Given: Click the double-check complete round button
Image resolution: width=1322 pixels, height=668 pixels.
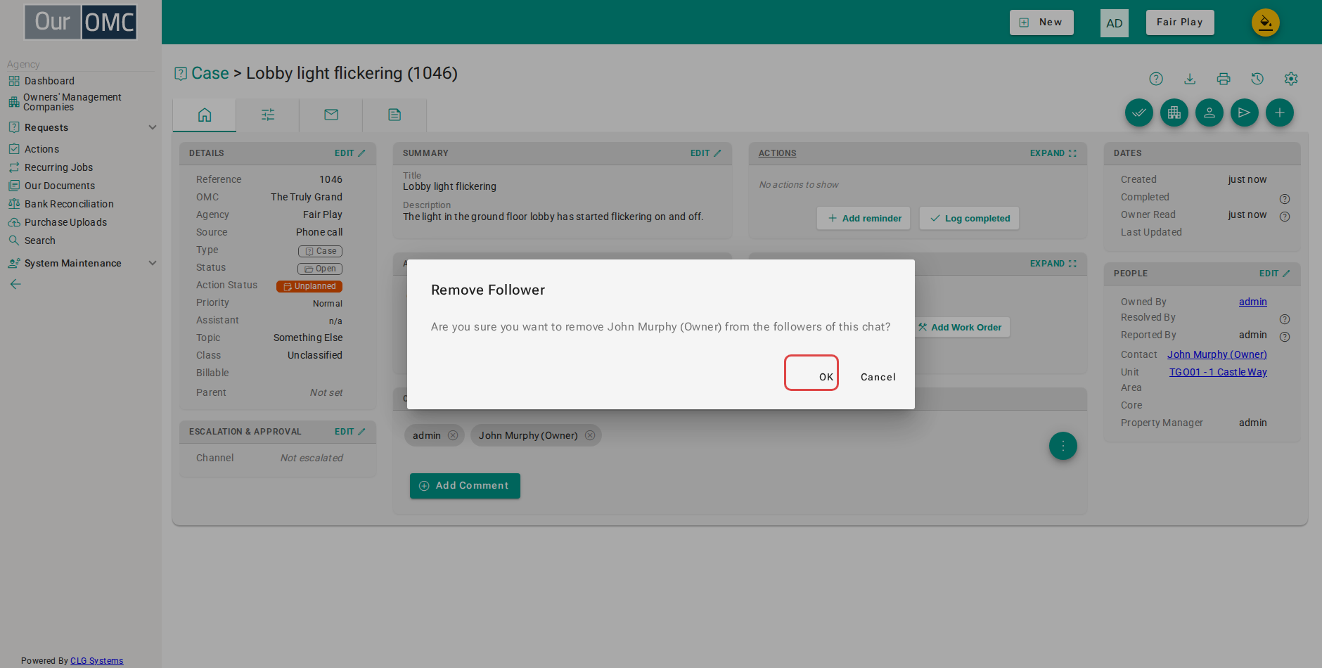Looking at the screenshot, I should click(1139, 113).
